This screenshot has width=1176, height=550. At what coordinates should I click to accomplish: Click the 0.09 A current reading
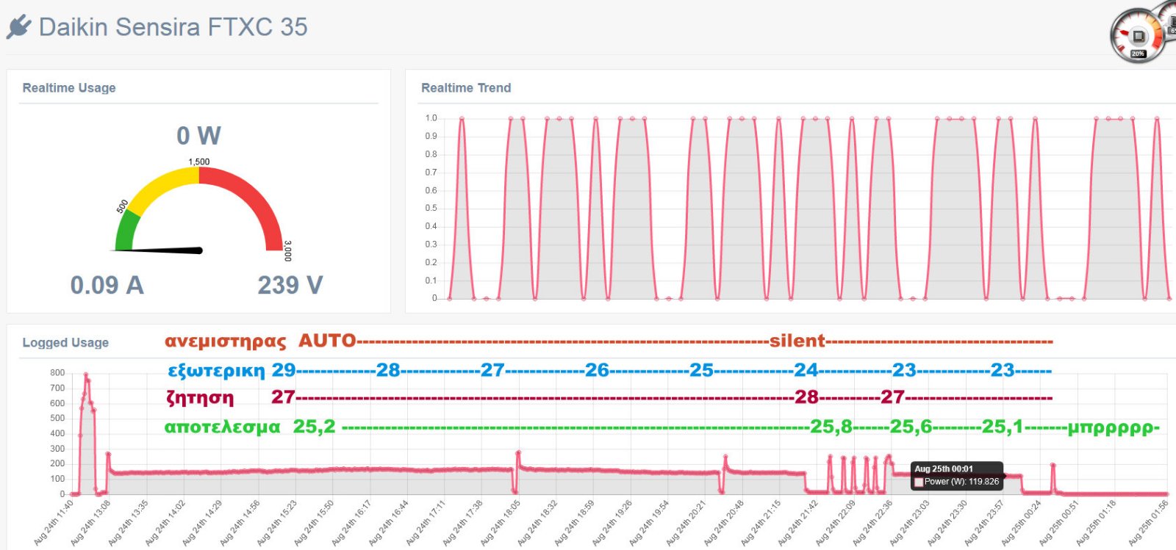107,285
